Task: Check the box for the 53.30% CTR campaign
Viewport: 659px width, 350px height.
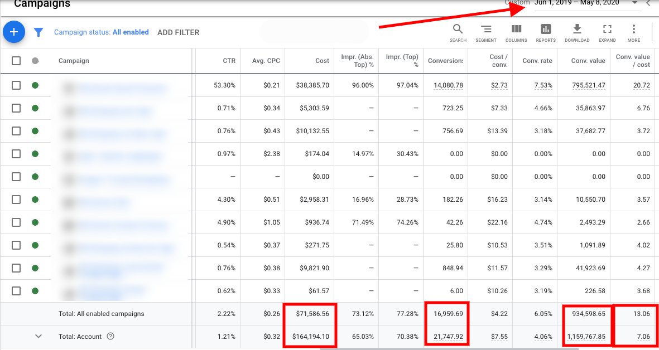Action: pos(16,85)
